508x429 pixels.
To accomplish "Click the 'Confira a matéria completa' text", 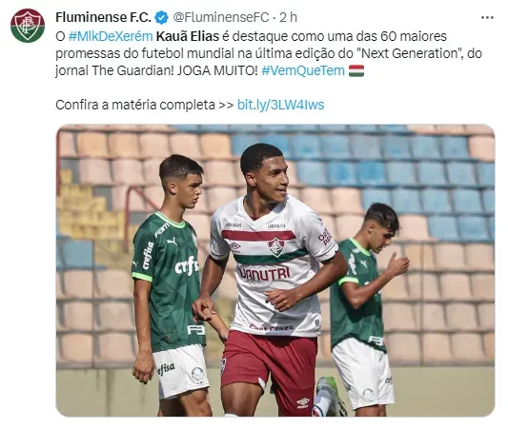I will click(135, 105).
